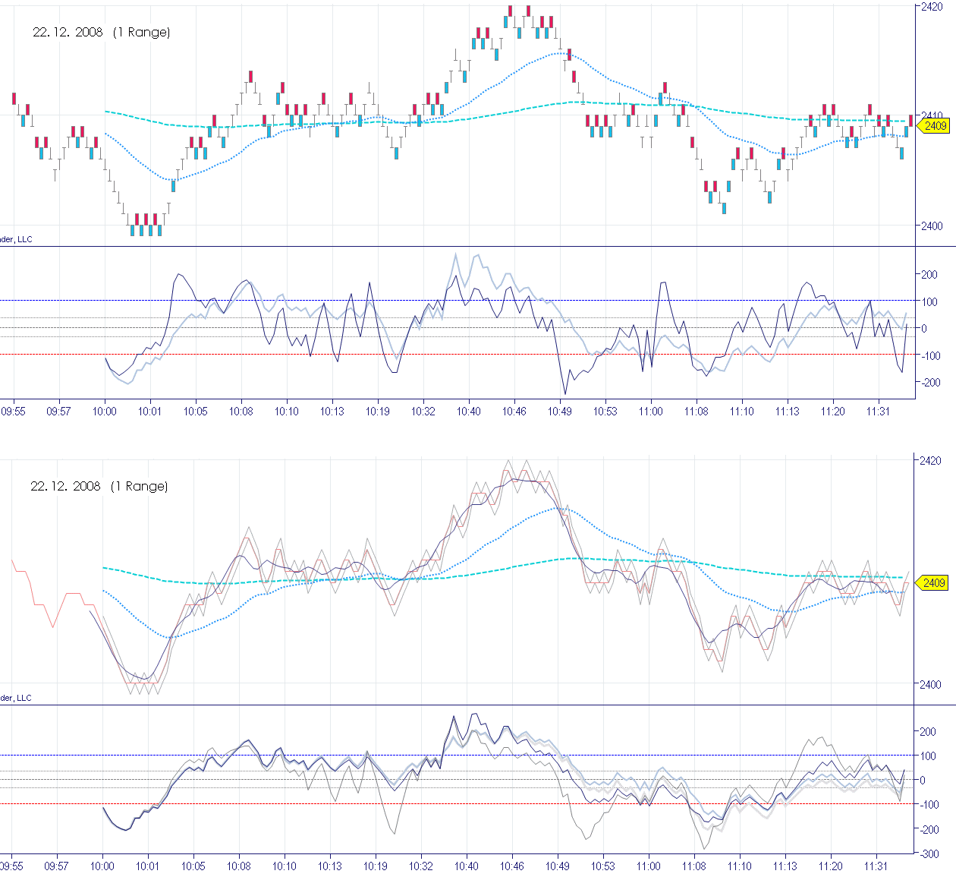Image resolution: width=956 pixels, height=877 pixels.
Task: Click the 10:19 time label under line chart
Action: [x=375, y=866]
